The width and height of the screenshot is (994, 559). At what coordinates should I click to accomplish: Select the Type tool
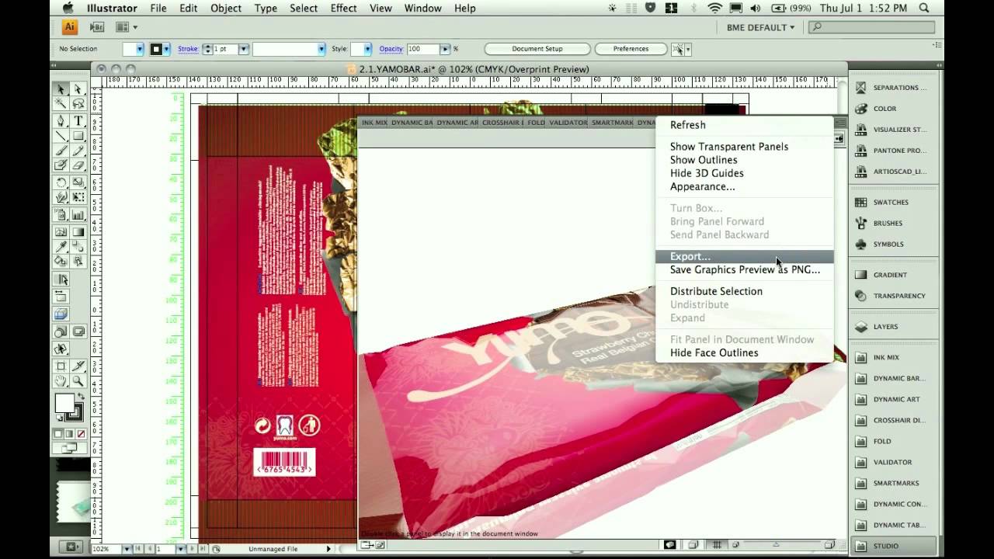click(x=78, y=121)
